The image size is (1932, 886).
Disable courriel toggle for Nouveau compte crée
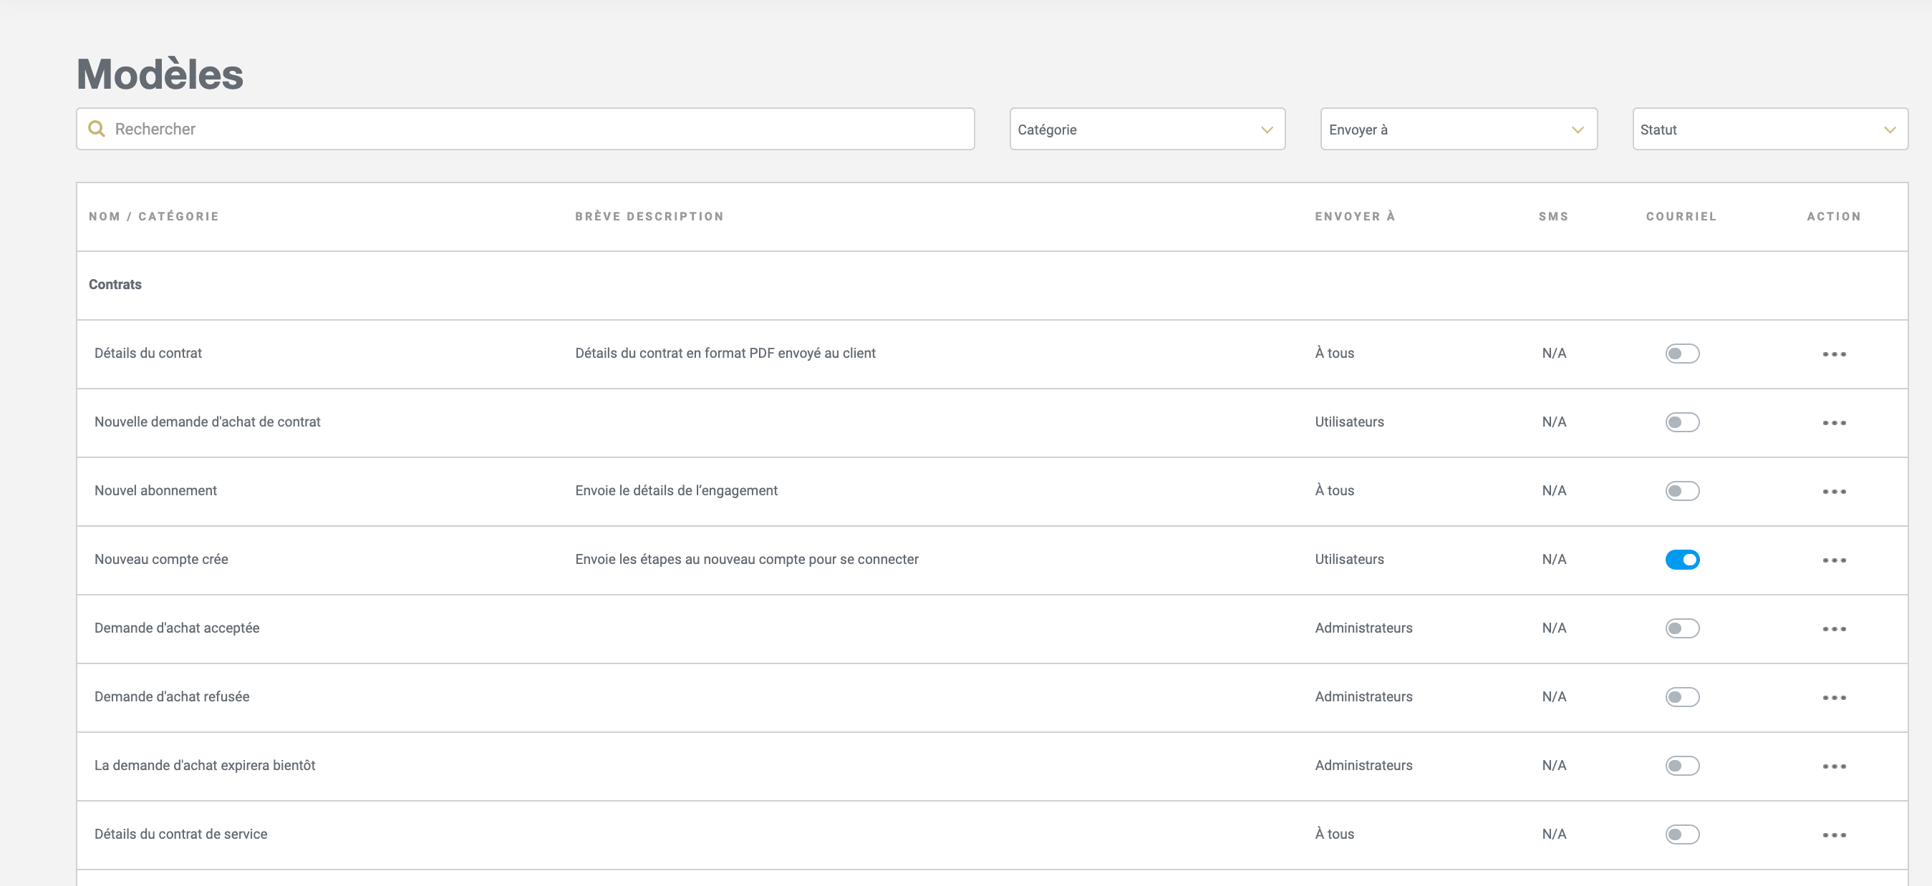click(x=1681, y=560)
